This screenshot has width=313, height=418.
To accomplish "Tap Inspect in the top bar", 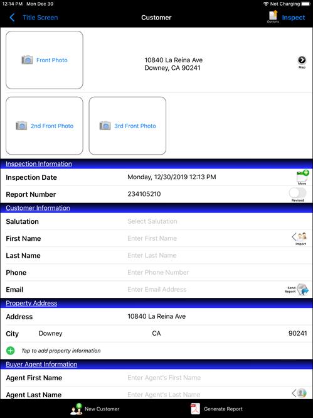I will 294,18.
